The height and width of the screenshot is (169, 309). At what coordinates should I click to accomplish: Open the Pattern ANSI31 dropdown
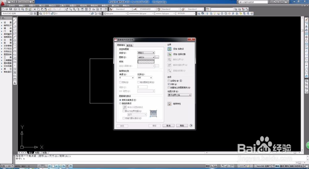pos(146,57)
